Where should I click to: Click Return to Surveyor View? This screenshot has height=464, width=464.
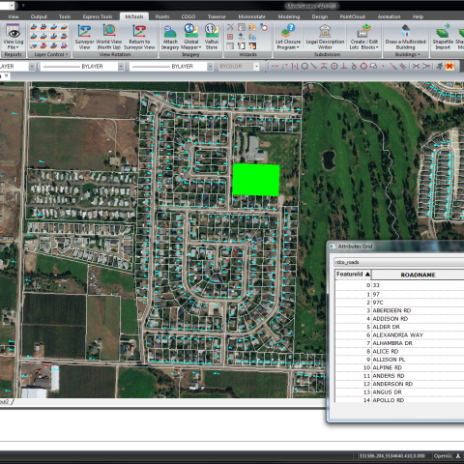[139, 37]
